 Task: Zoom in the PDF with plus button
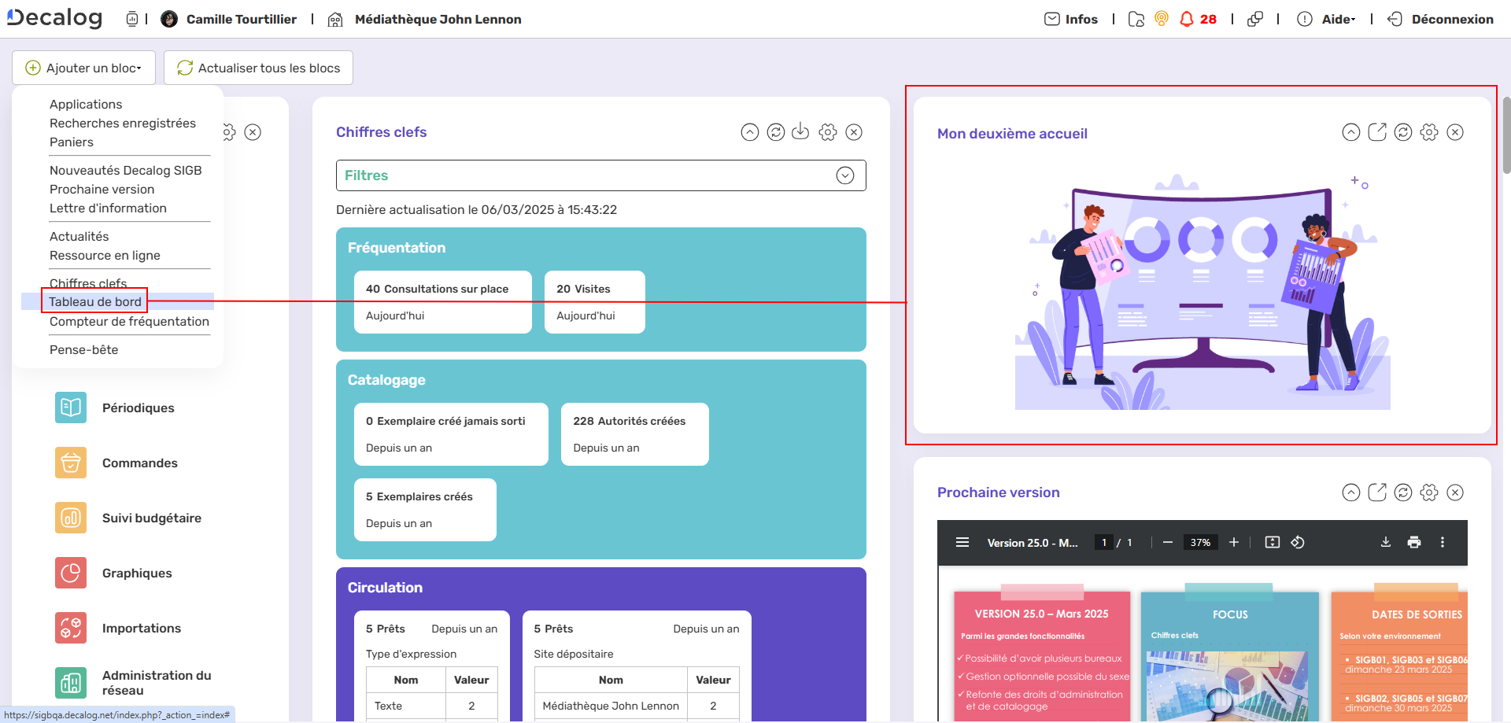1234,542
